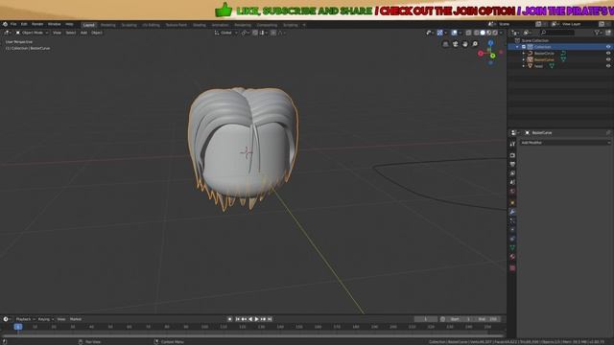Viewport: 614px width, 345px height.
Task: Hide BezierCurve via eye icon
Action: [x=608, y=59]
